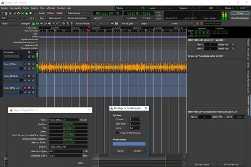
Task: Solo Track_02%L-L.1
Action: (33, 88)
